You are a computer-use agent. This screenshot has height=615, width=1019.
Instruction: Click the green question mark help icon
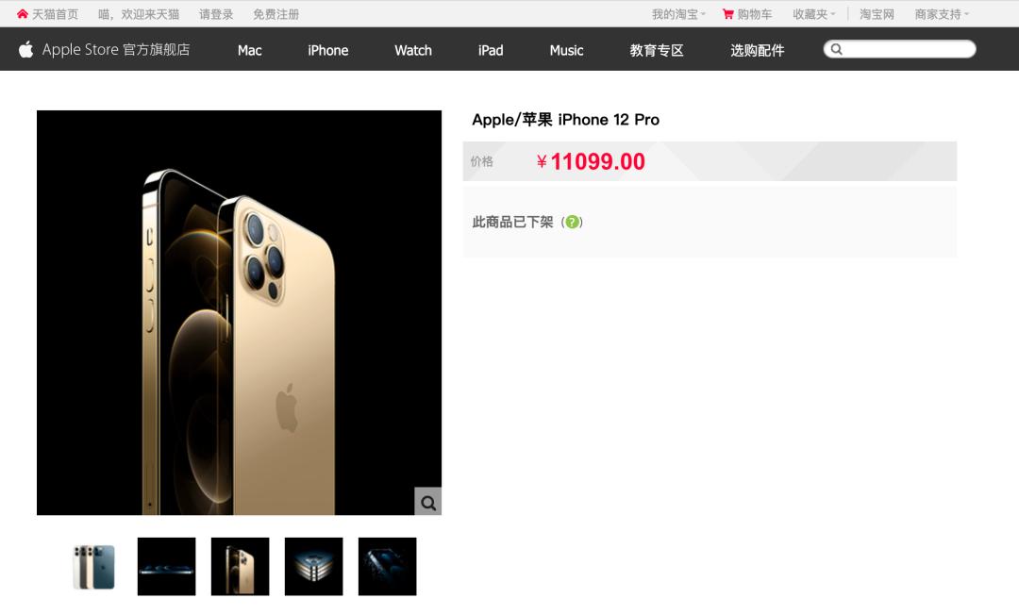[x=572, y=222]
